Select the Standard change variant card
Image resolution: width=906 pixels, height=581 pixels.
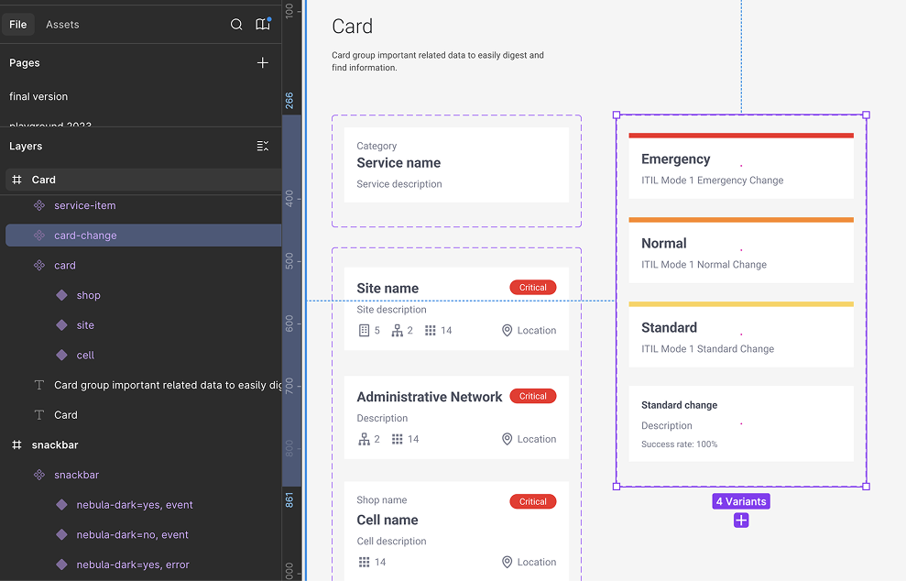(x=740, y=423)
